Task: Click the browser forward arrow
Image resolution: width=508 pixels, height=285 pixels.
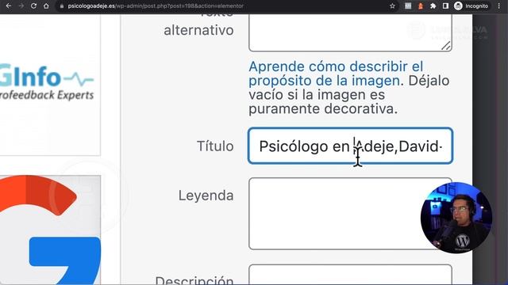Action: coord(21,6)
